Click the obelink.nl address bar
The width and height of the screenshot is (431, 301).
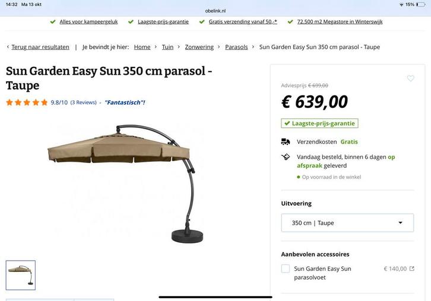click(215, 11)
